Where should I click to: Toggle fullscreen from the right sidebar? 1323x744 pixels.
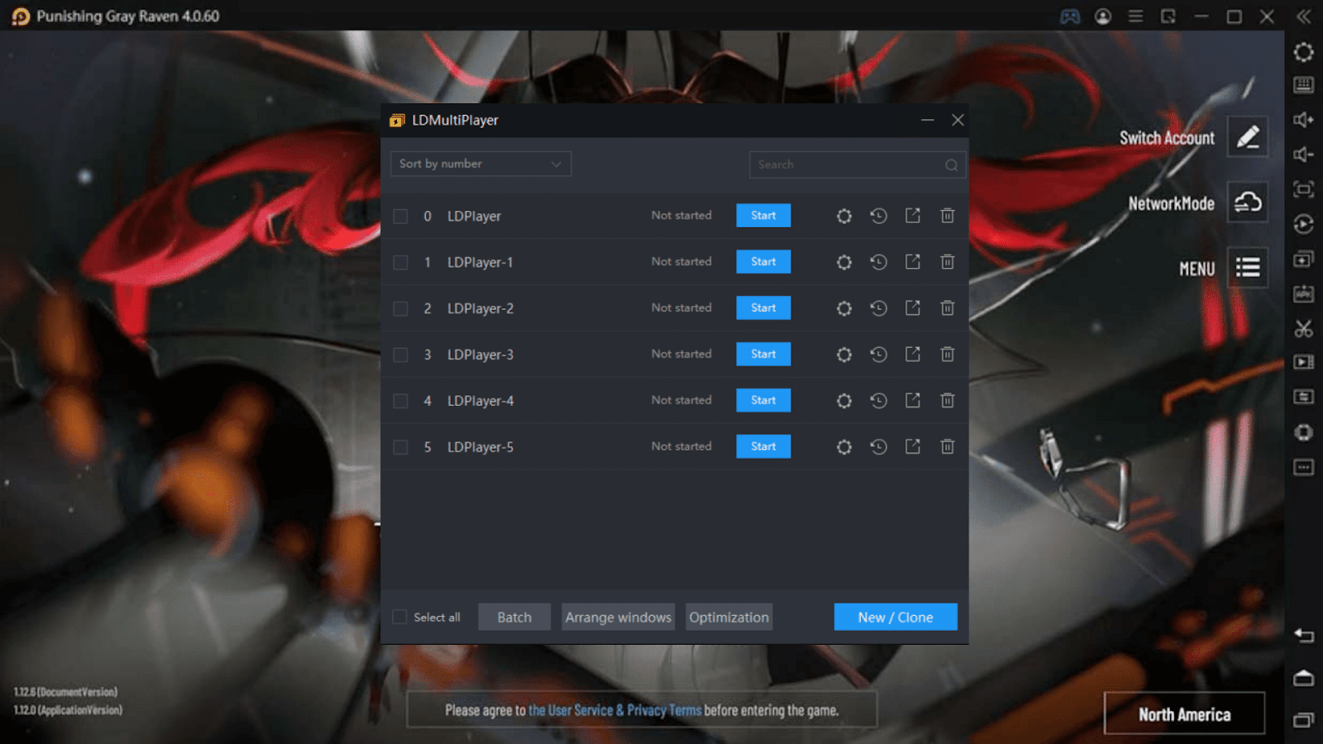coord(1303,189)
